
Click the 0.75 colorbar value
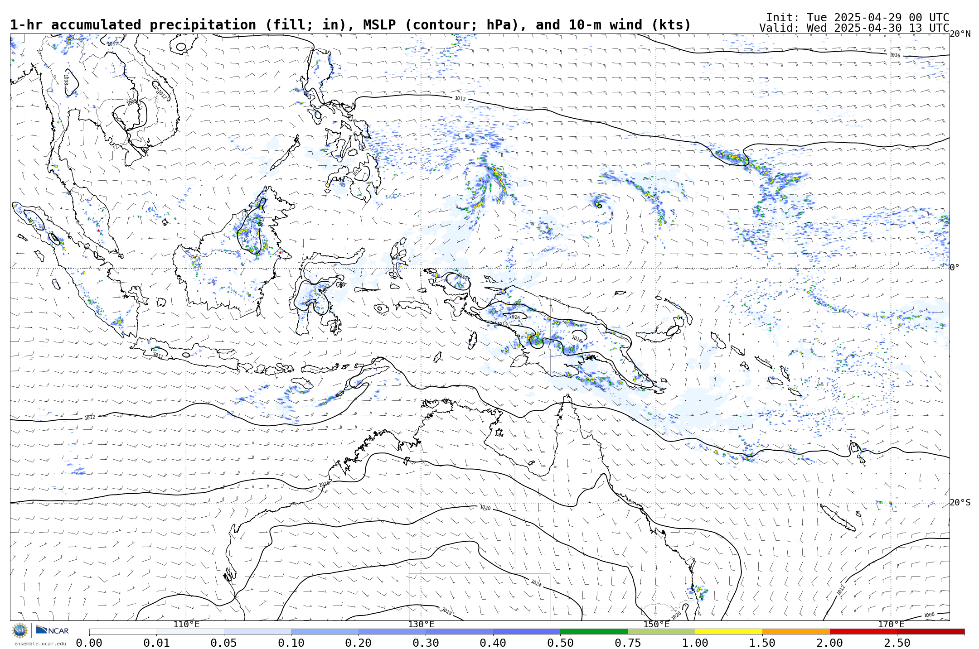click(x=628, y=643)
